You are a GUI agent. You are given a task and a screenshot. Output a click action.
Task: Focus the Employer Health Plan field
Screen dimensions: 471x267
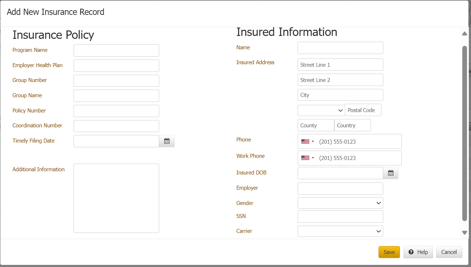[x=116, y=66]
